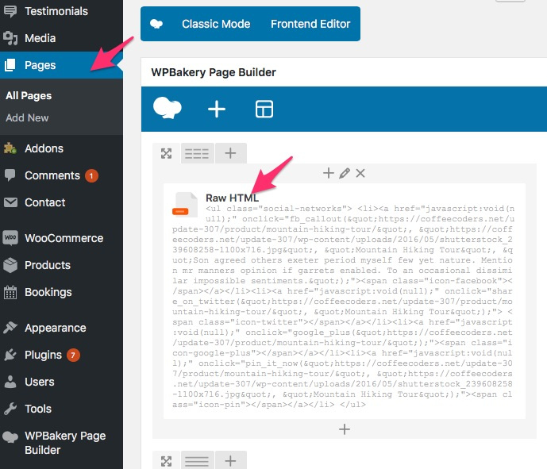Open the Addons menu item

point(44,148)
